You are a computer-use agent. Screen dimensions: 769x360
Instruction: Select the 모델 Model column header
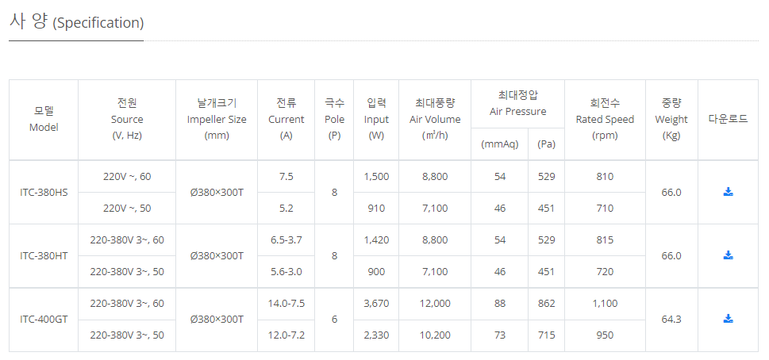click(44, 119)
